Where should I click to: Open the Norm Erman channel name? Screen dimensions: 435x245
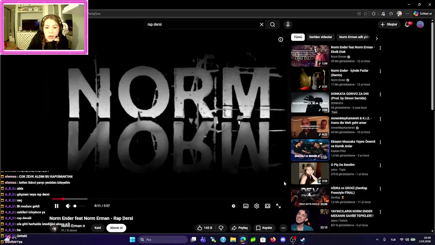point(71,226)
